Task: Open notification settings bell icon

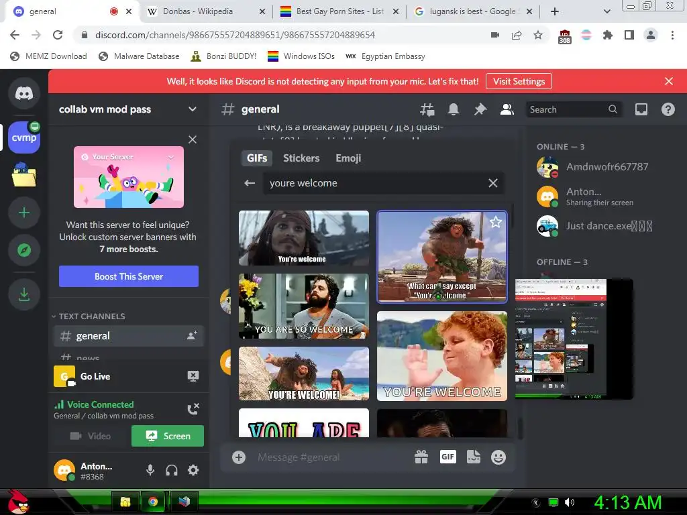Action: pos(454,109)
